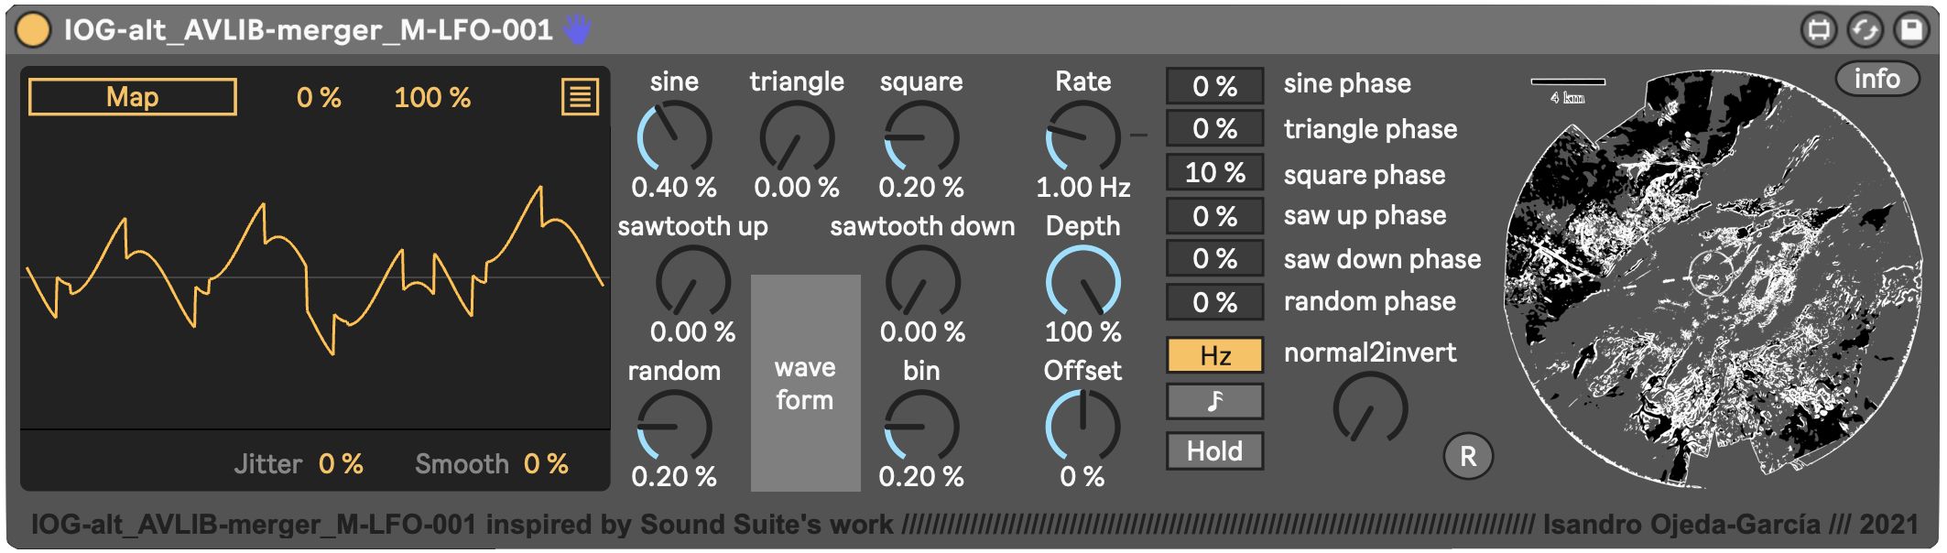Click the show/hide preset frame icon
The height and width of the screenshot is (553, 1947).
click(1819, 30)
